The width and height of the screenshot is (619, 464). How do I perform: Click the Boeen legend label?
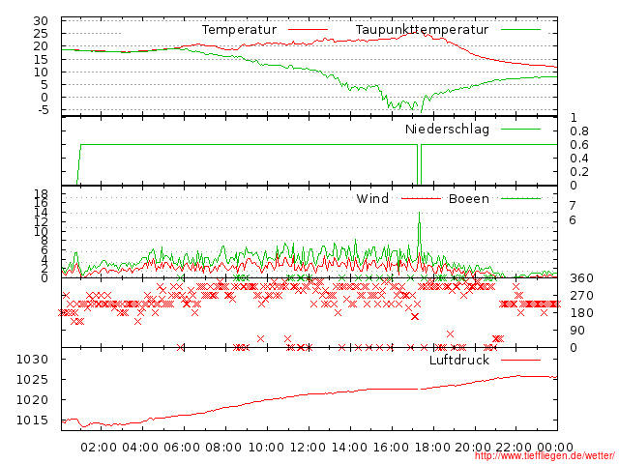tap(468, 198)
